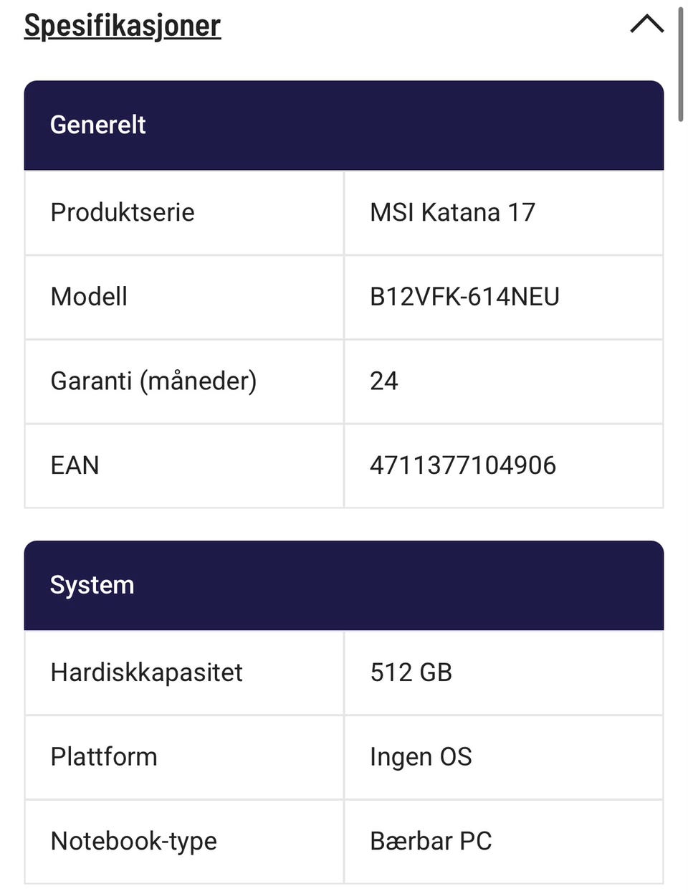Select the Generelt section header

[x=344, y=125]
